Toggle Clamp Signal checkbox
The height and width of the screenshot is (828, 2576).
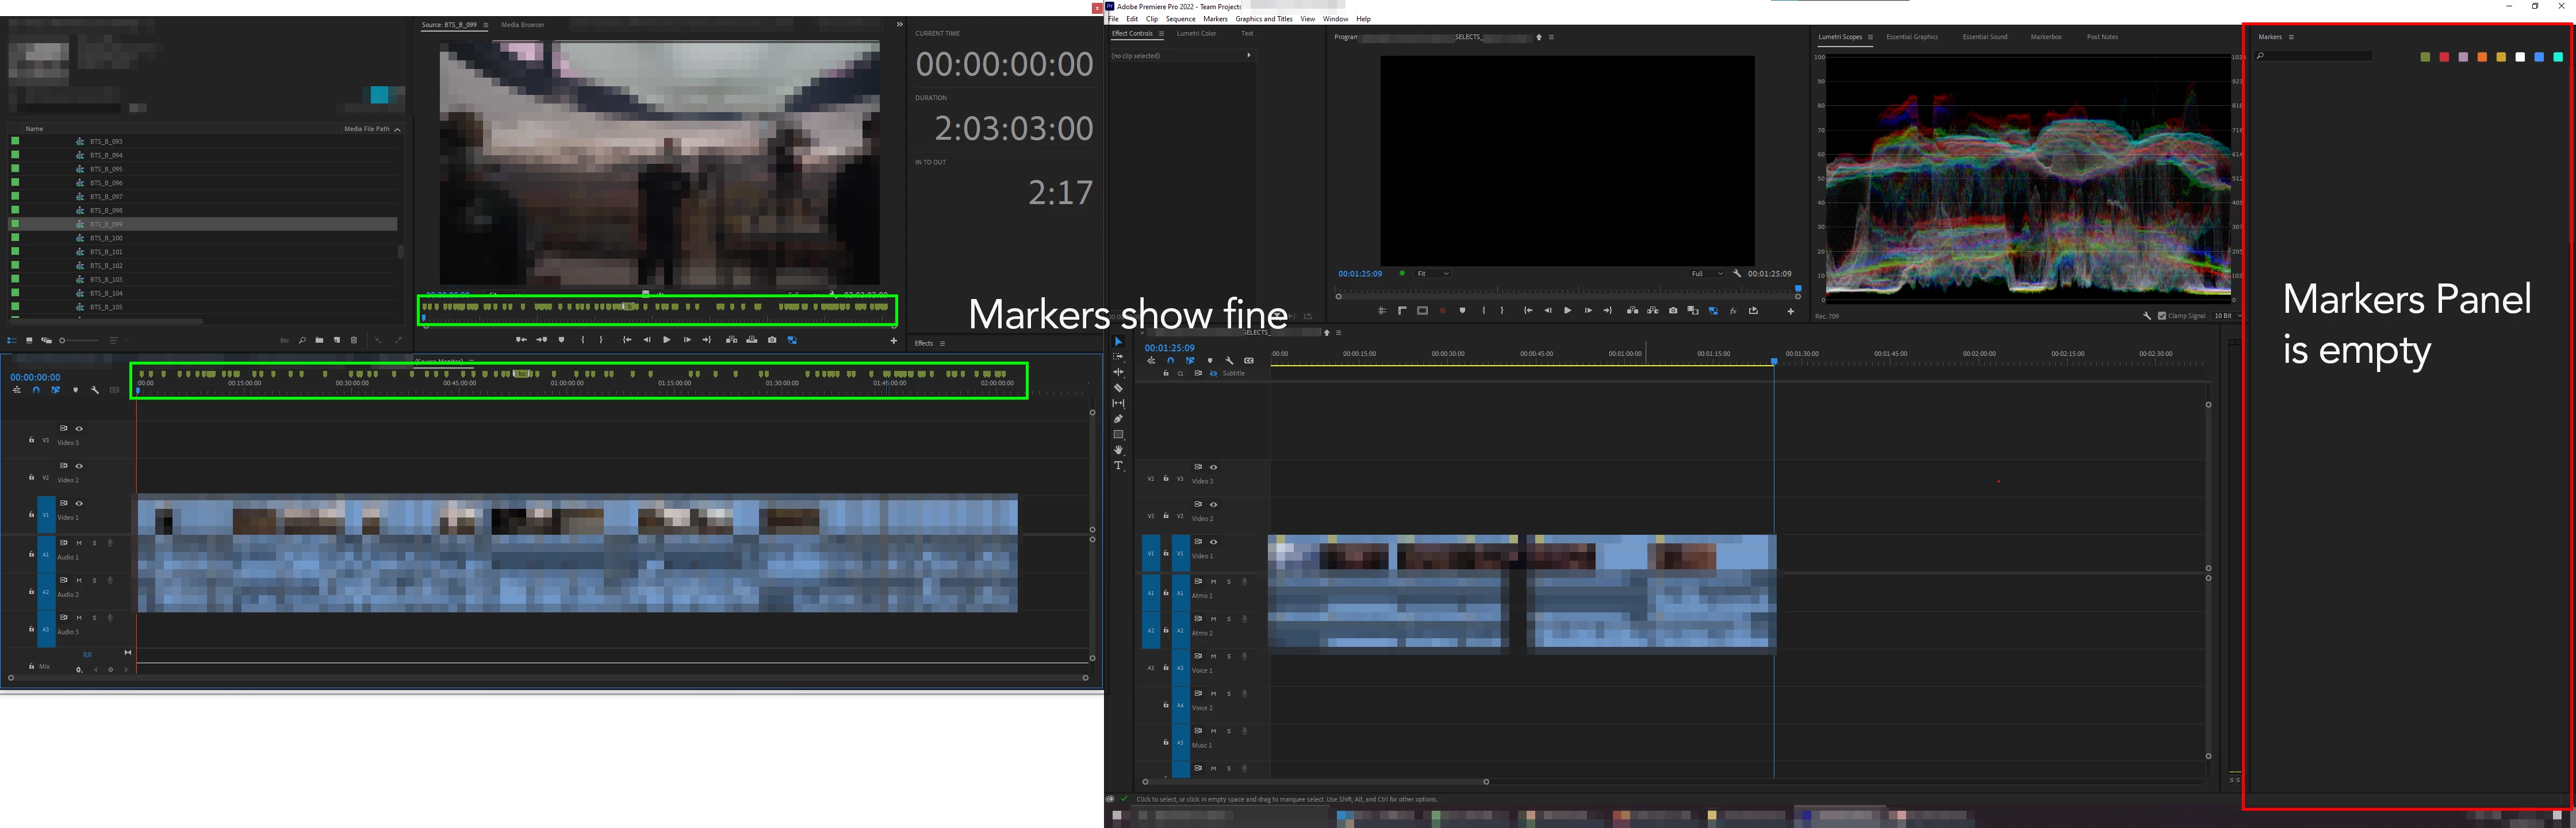point(2162,316)
